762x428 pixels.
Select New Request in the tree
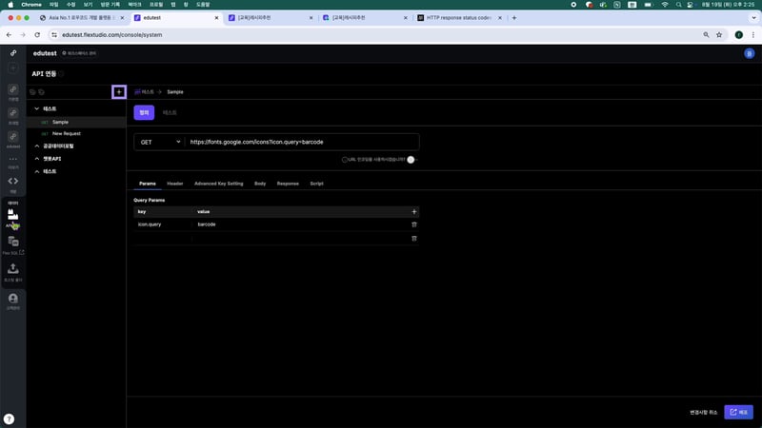tap(67, 134)
